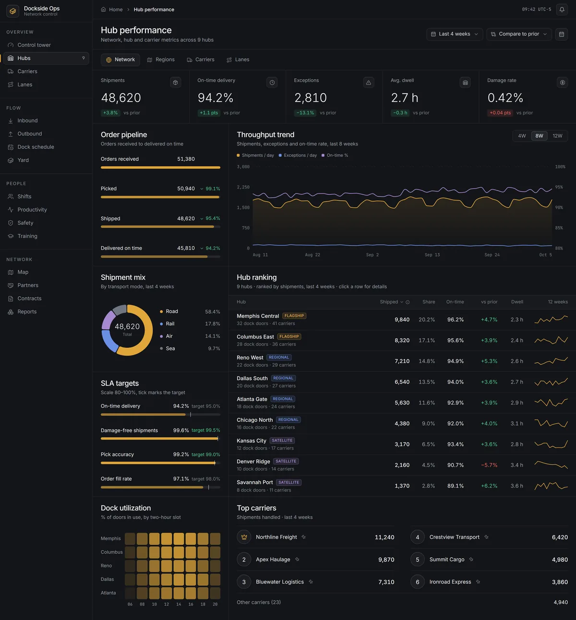
Task: Open the Savannah Port hub row
Action: pyautogui.click(x=402, y=486)
